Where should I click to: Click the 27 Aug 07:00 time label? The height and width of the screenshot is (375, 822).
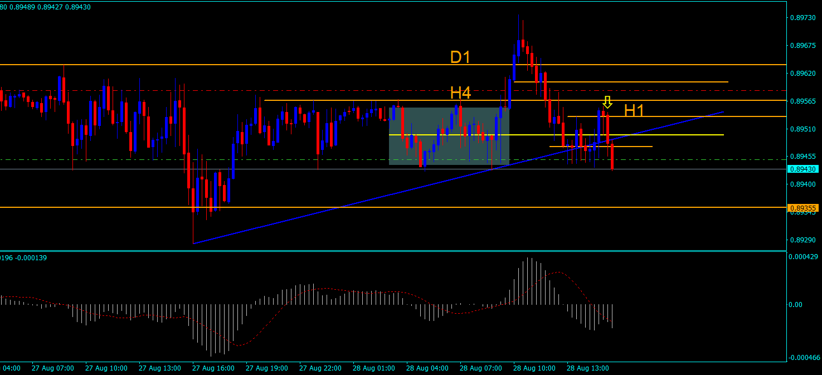coord(53,368)
